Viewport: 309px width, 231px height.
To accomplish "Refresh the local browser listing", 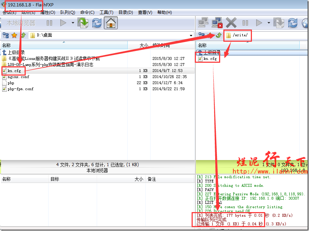I will tap(97, 23).
